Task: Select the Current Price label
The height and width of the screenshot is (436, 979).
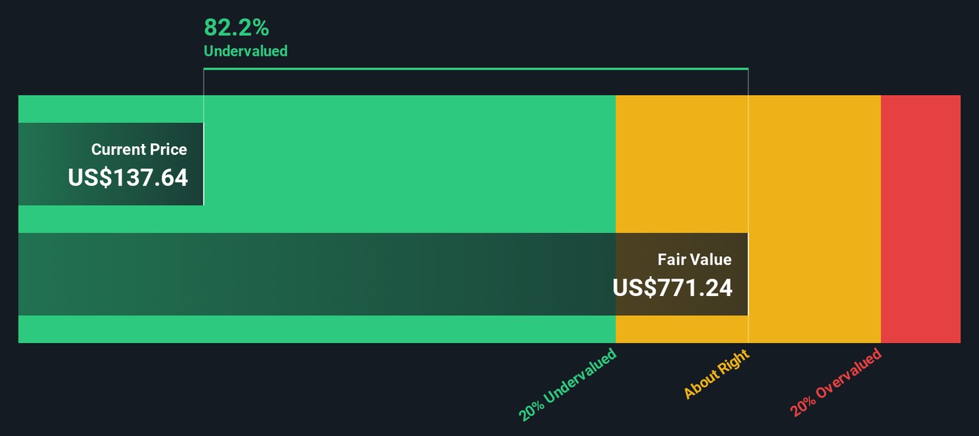Action: [x=139, y=149]
